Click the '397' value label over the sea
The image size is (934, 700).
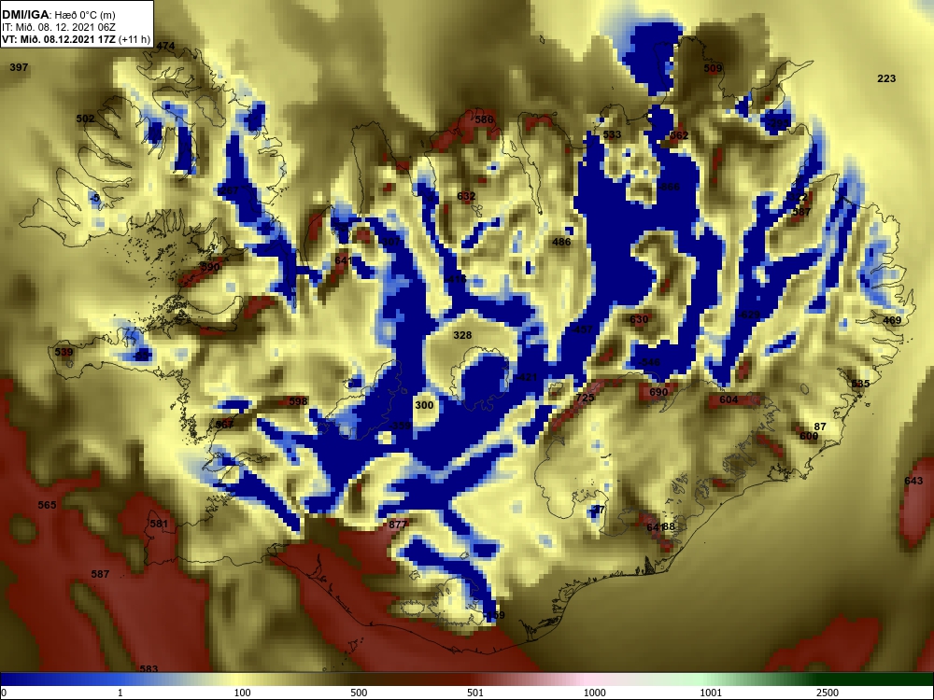tap(19, 67)
